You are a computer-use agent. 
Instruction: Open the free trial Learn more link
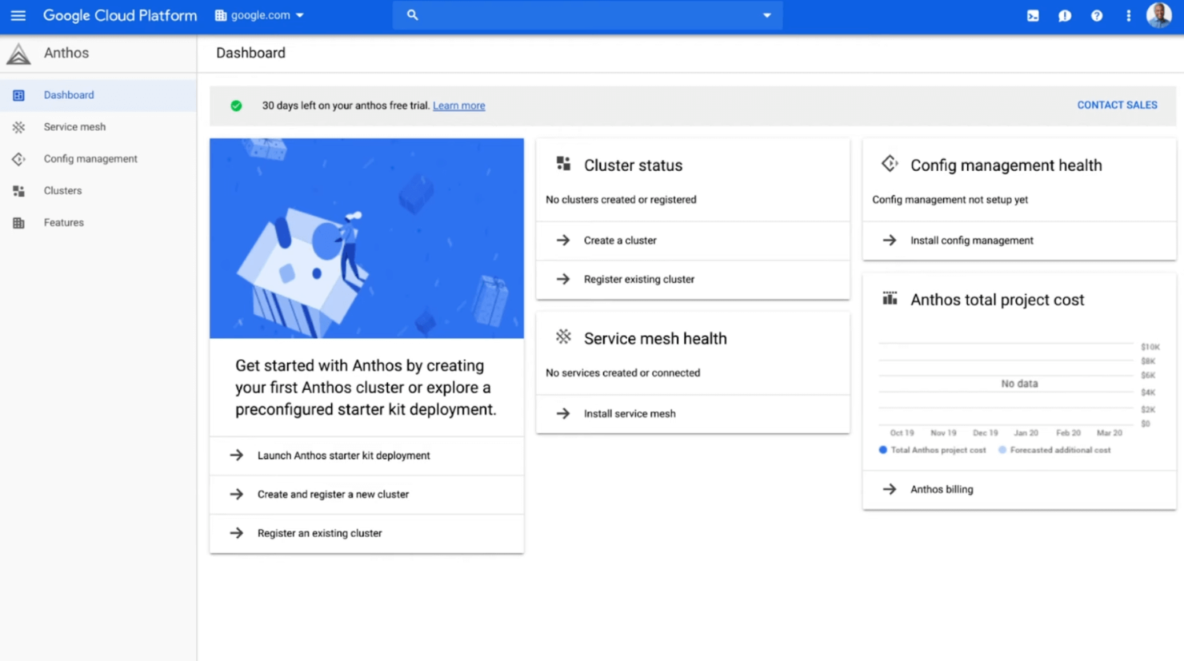(458, 105)
